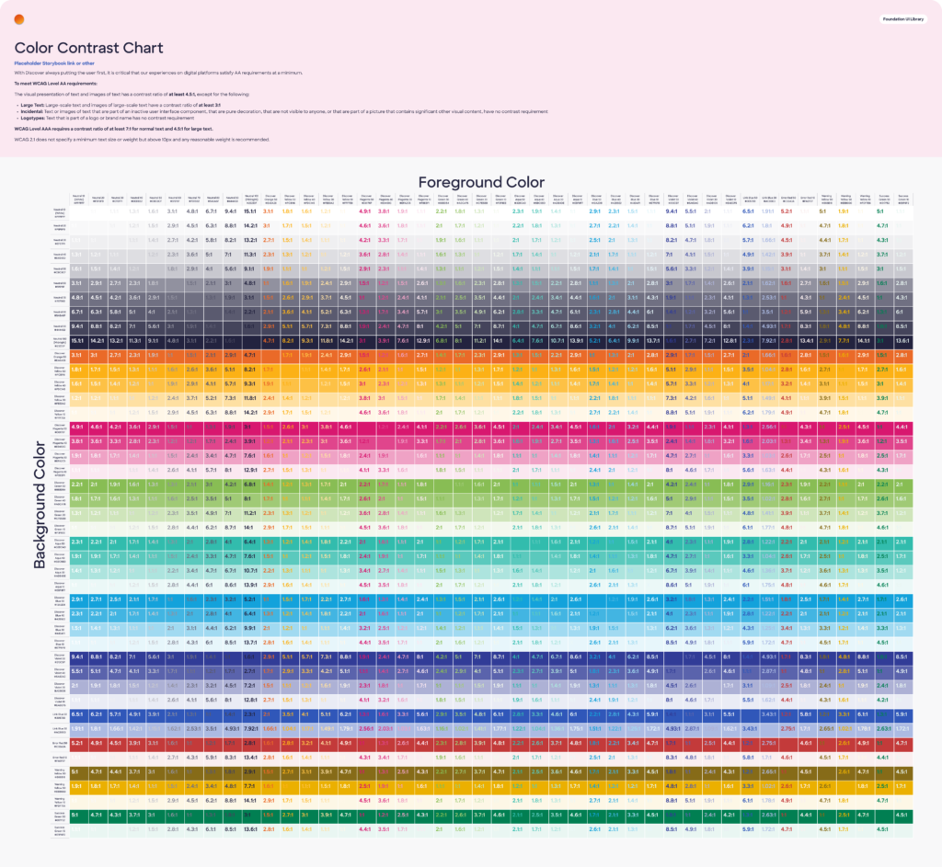This screenshot has height=867, width=942.
Task: Click the magenta 4.9:1 ratio in top row
Action: [365, 211]
